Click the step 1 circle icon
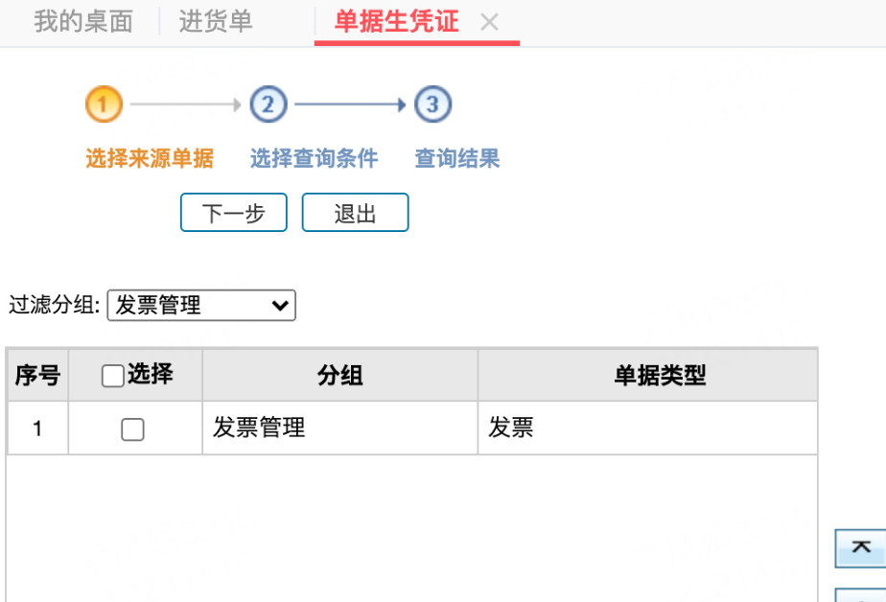Screen dimensions: 886x602 105,104
